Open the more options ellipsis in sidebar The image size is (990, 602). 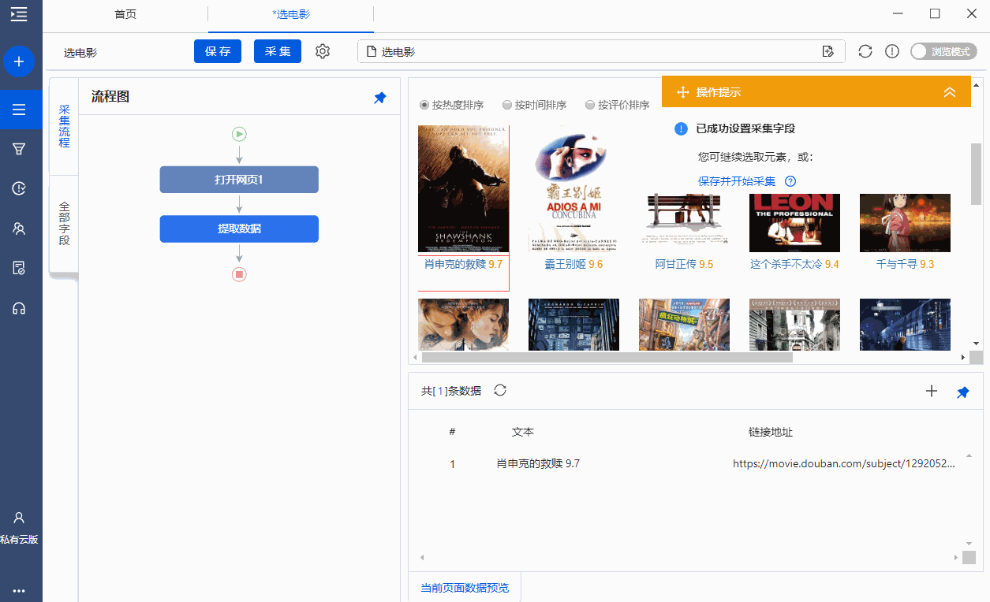[19, 590]
